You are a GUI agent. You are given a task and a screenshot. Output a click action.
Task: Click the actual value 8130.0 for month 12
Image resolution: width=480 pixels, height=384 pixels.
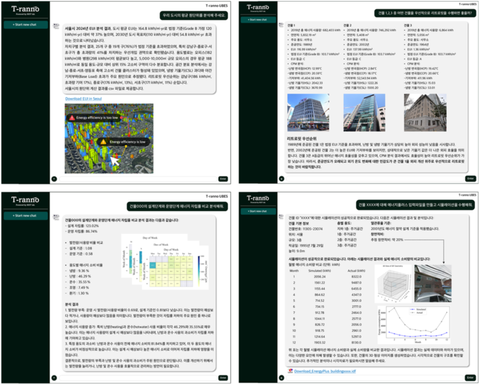coord(356,343)
